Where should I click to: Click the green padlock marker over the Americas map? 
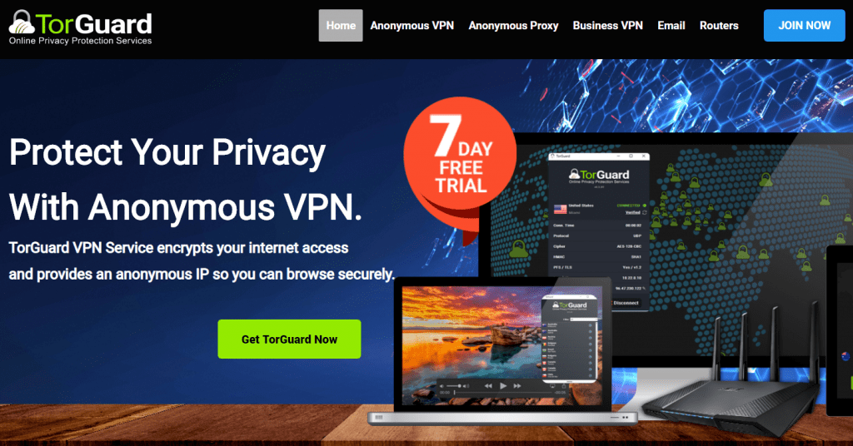coord(518,250)
